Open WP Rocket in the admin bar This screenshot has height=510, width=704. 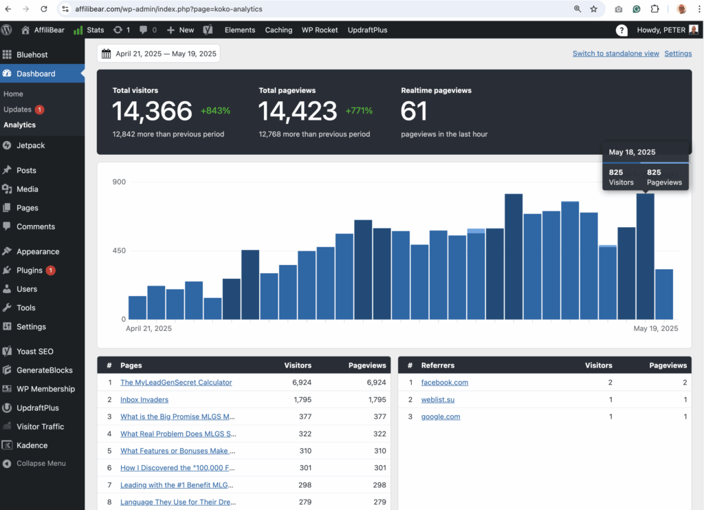tap(320, 30)
